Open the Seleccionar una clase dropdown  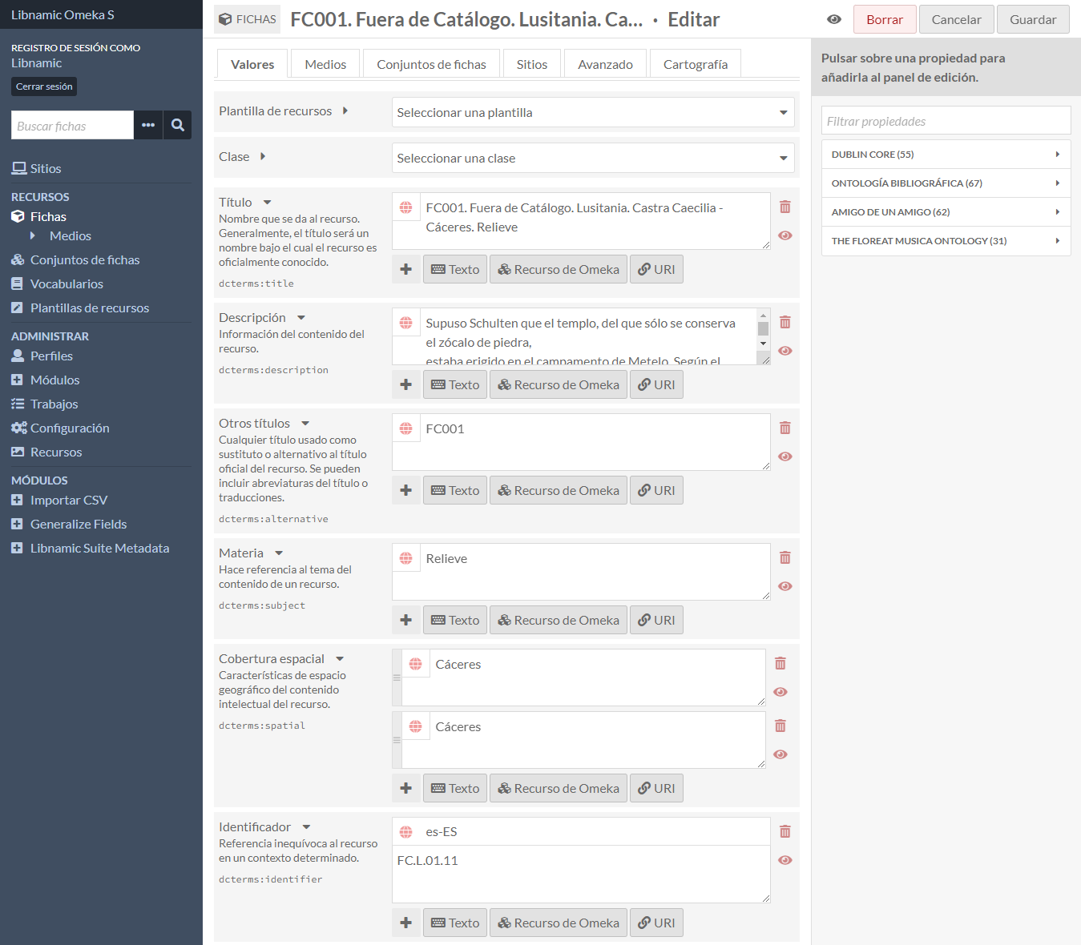pos(593,158)
